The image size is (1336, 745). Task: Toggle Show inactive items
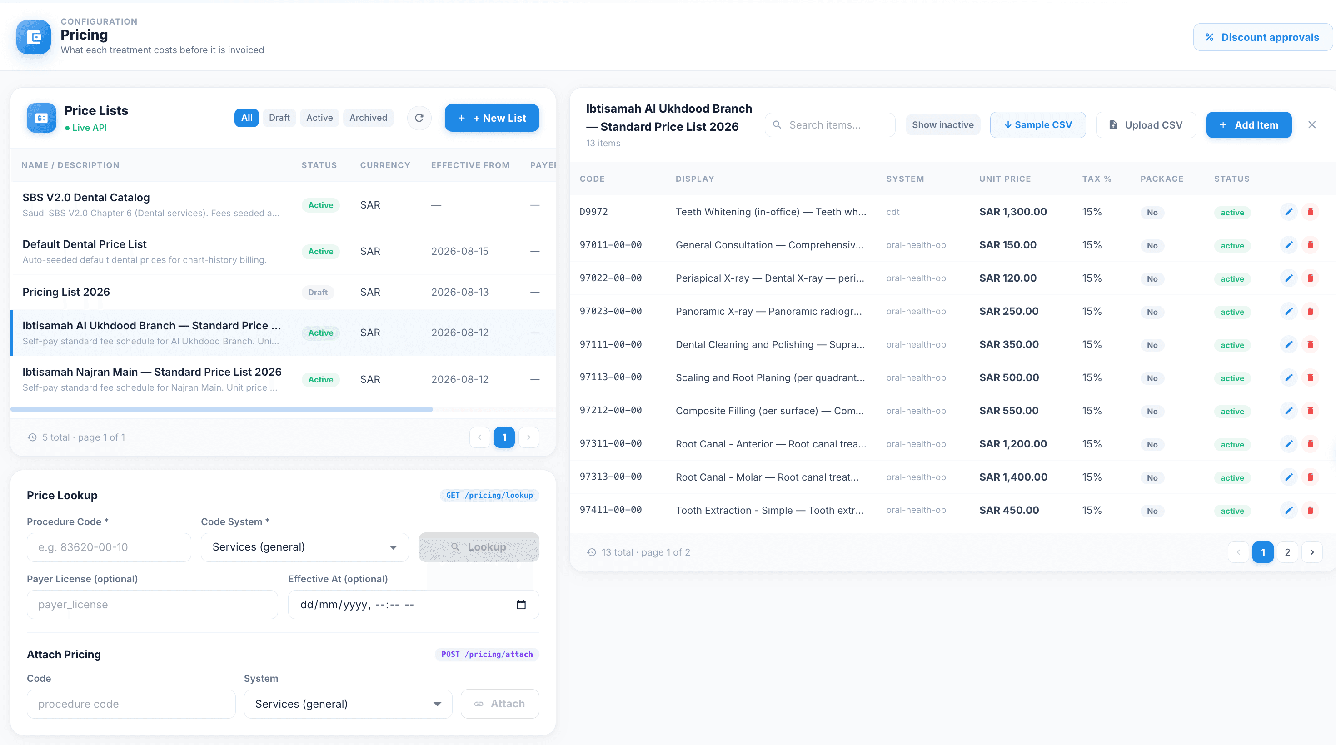pos(942,125)
